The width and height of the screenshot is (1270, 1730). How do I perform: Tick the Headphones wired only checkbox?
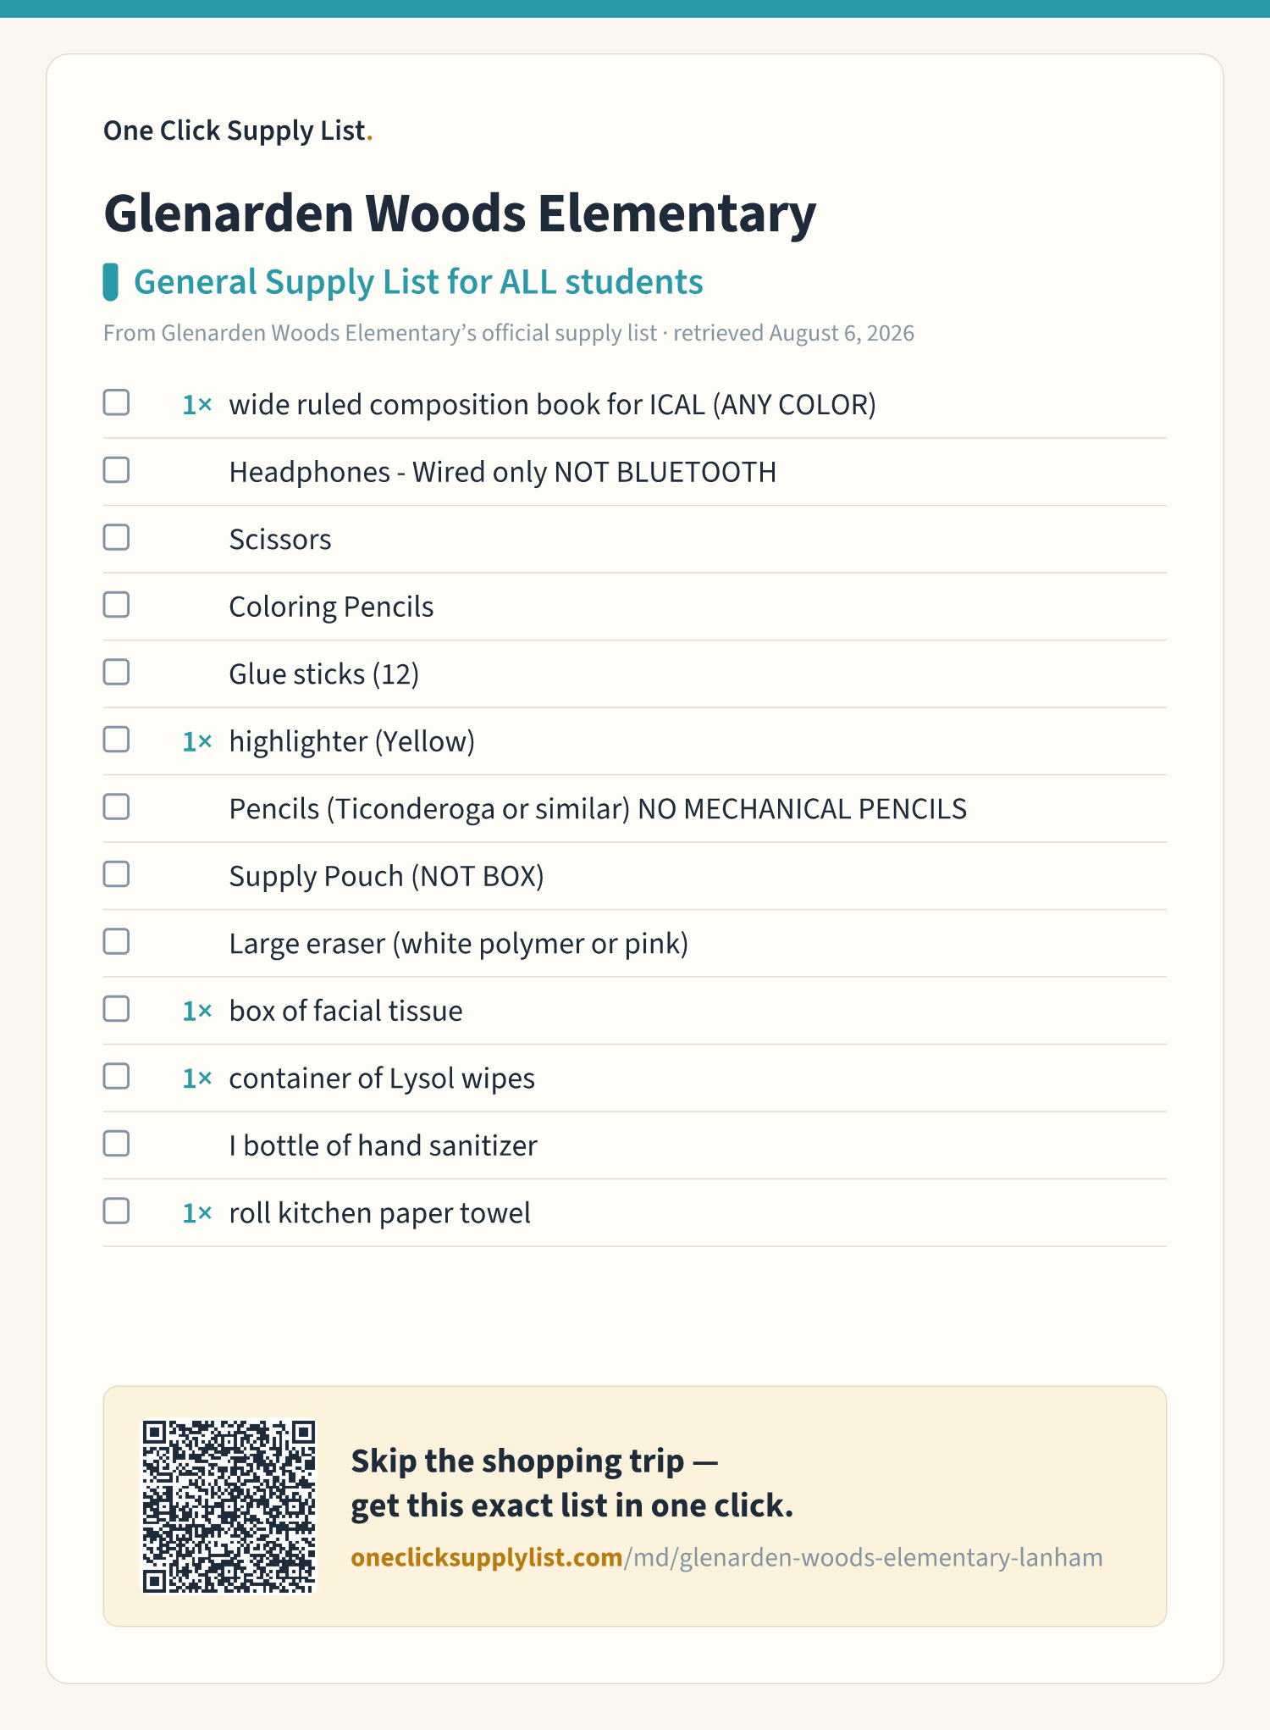(116, 470)
